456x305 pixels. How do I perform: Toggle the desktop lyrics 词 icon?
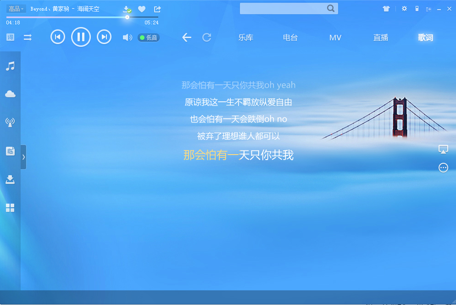(x=10, y=37)
